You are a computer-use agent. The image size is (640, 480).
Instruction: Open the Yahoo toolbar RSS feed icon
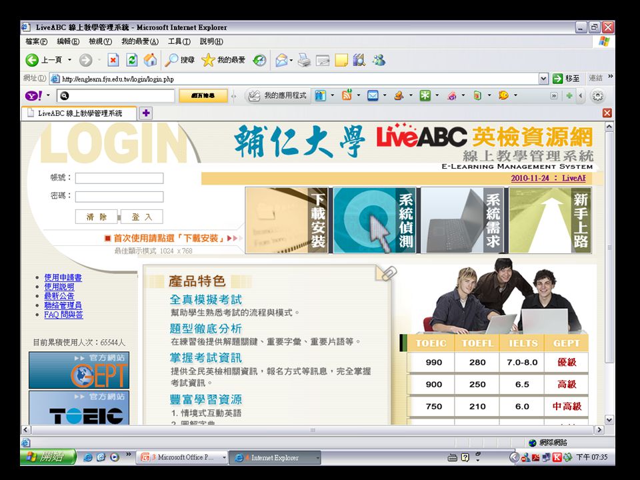coord(347,95)
